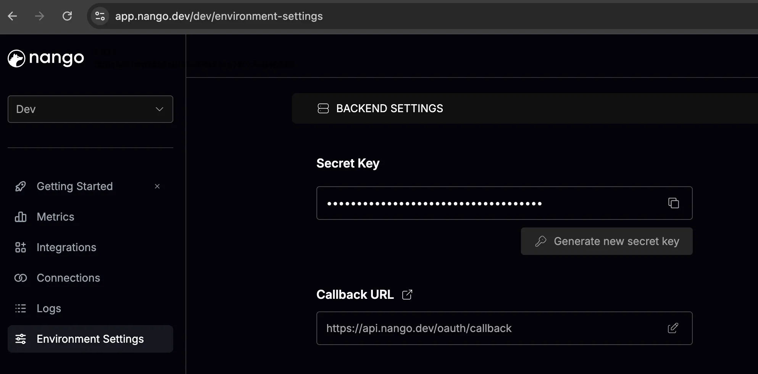This screenshot has height=374, width=758.
Task: Click the Logs list icon
Action: click(x=21, y=308)
